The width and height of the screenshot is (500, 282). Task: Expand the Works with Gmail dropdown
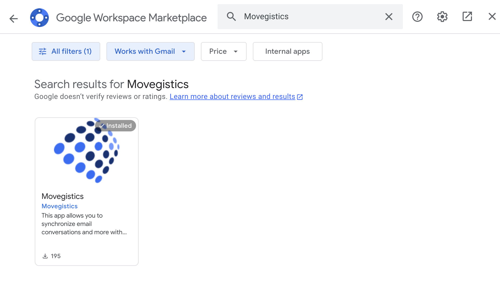coord(150,51)
